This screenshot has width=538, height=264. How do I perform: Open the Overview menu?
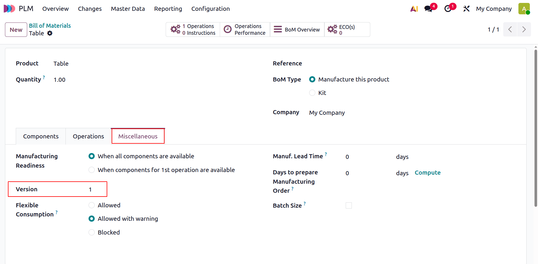56,9
